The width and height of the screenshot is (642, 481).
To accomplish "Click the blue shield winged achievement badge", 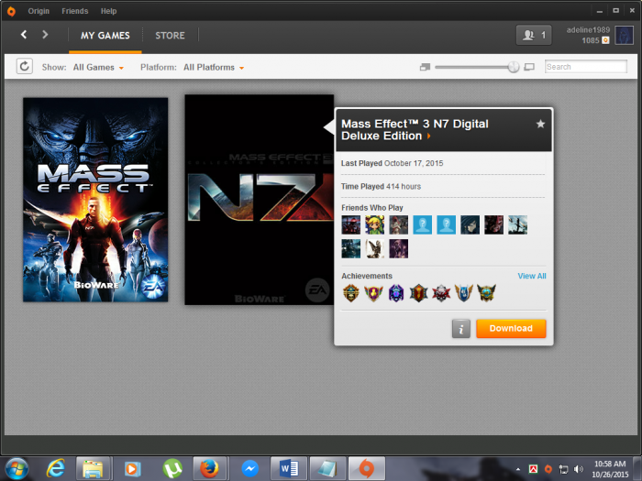I will tap(463, 293).
